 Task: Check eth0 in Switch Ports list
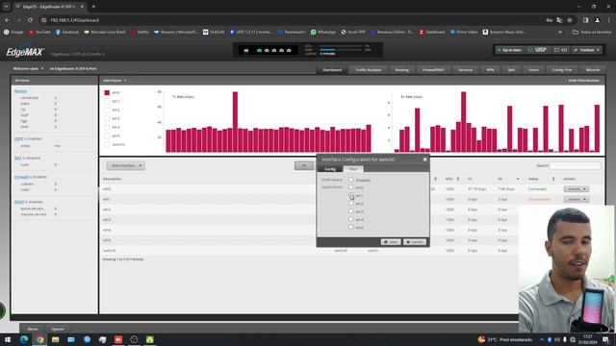click(350, 187)
